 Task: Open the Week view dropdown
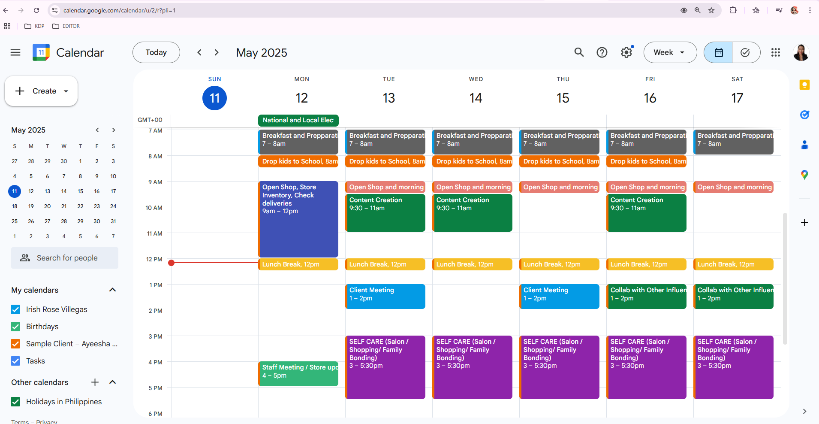click(670, 52)
